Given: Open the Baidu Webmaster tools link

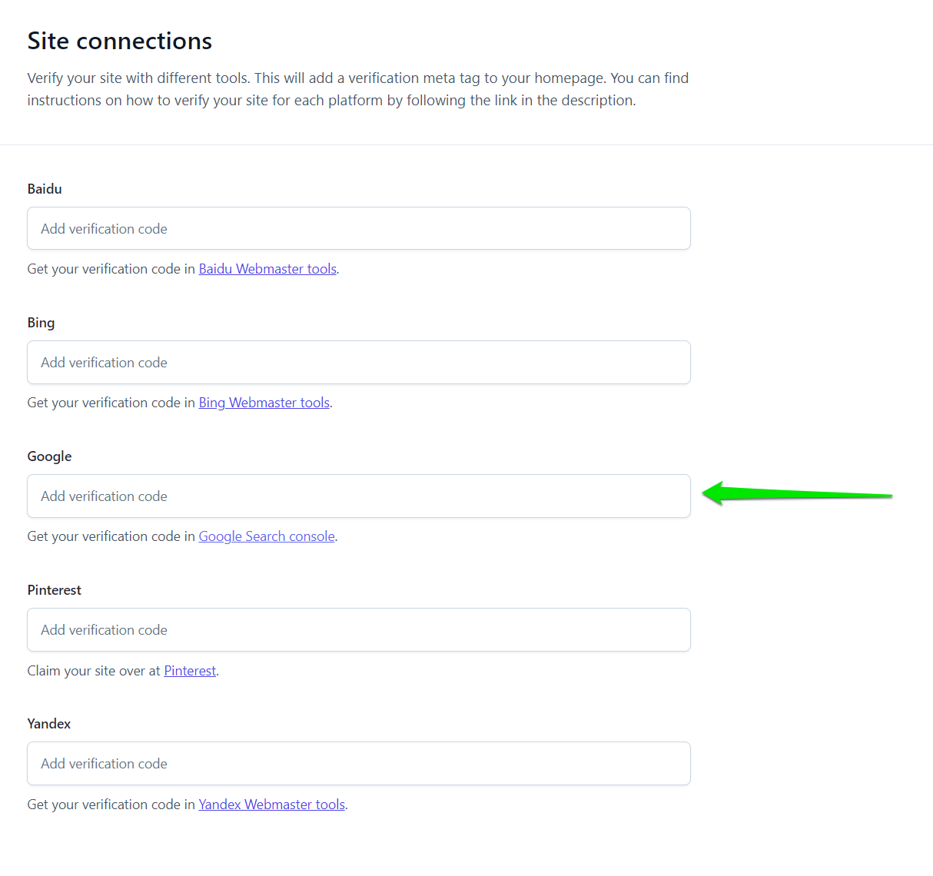Looking at the screenshot, I should [267, 269].
